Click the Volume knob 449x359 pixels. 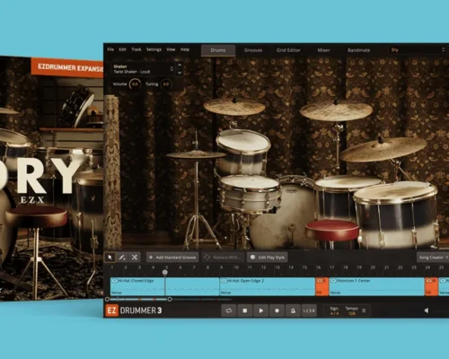point(135,84)
